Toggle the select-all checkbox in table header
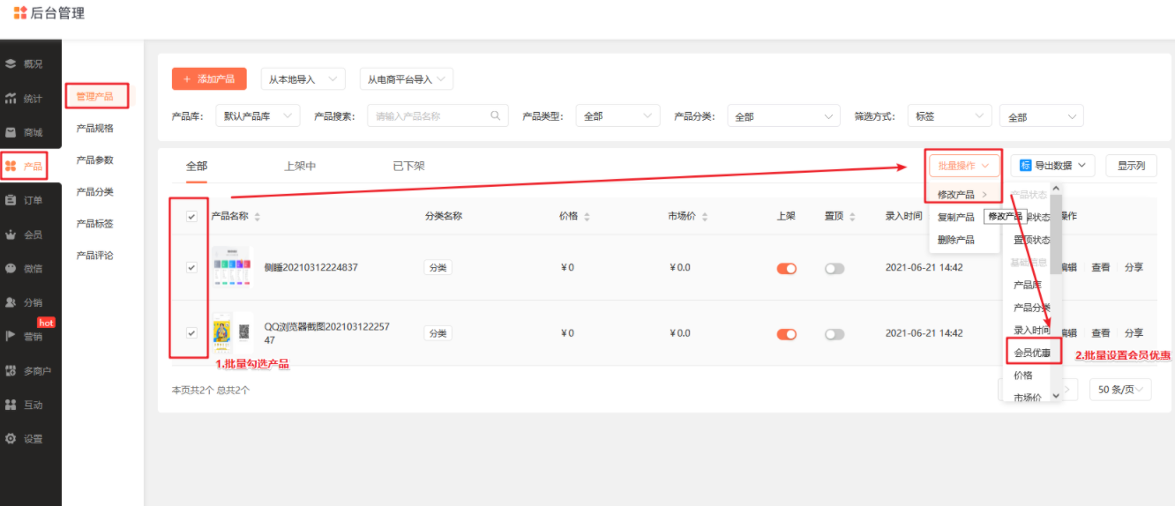1175x506 pixels. [x=191, y=217]
